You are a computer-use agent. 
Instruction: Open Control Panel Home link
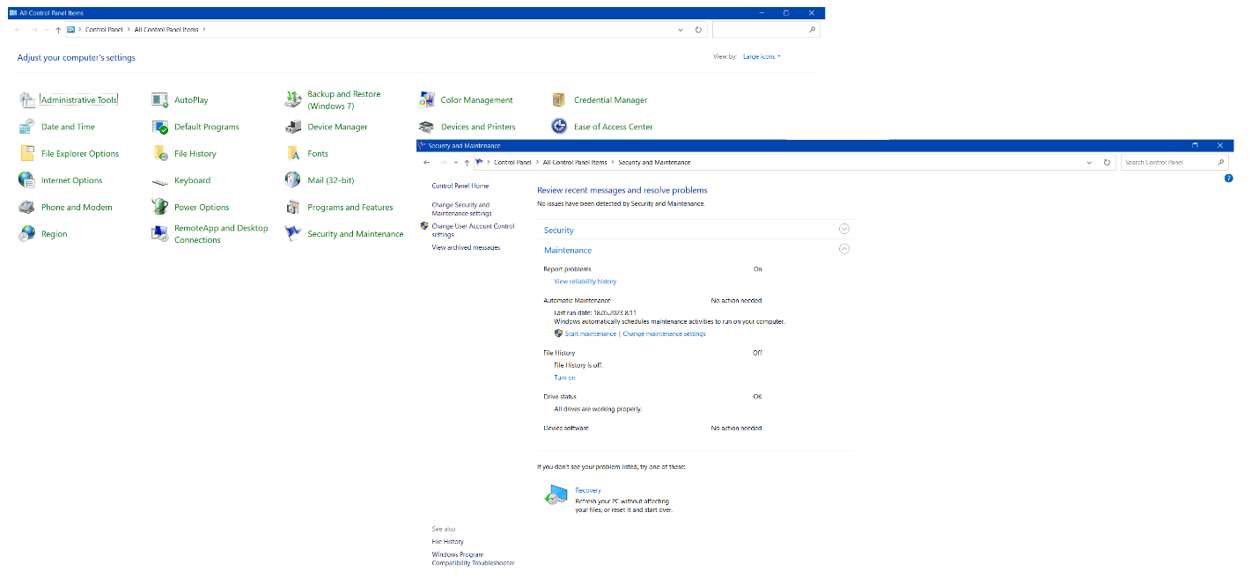[x=460, y=187]
